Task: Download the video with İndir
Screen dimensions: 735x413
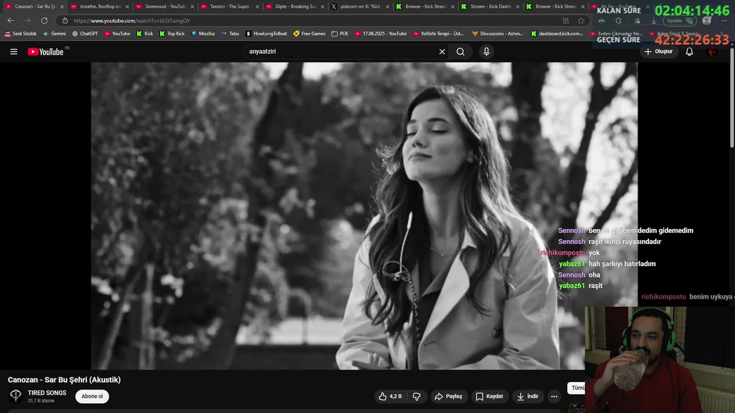Action: [528, 396]
